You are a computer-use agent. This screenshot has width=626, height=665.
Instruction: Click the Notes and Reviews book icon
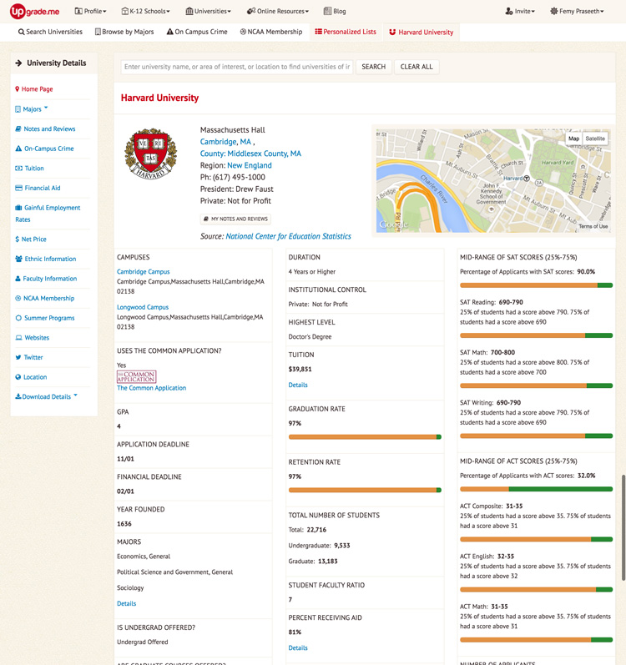point(18,129)
